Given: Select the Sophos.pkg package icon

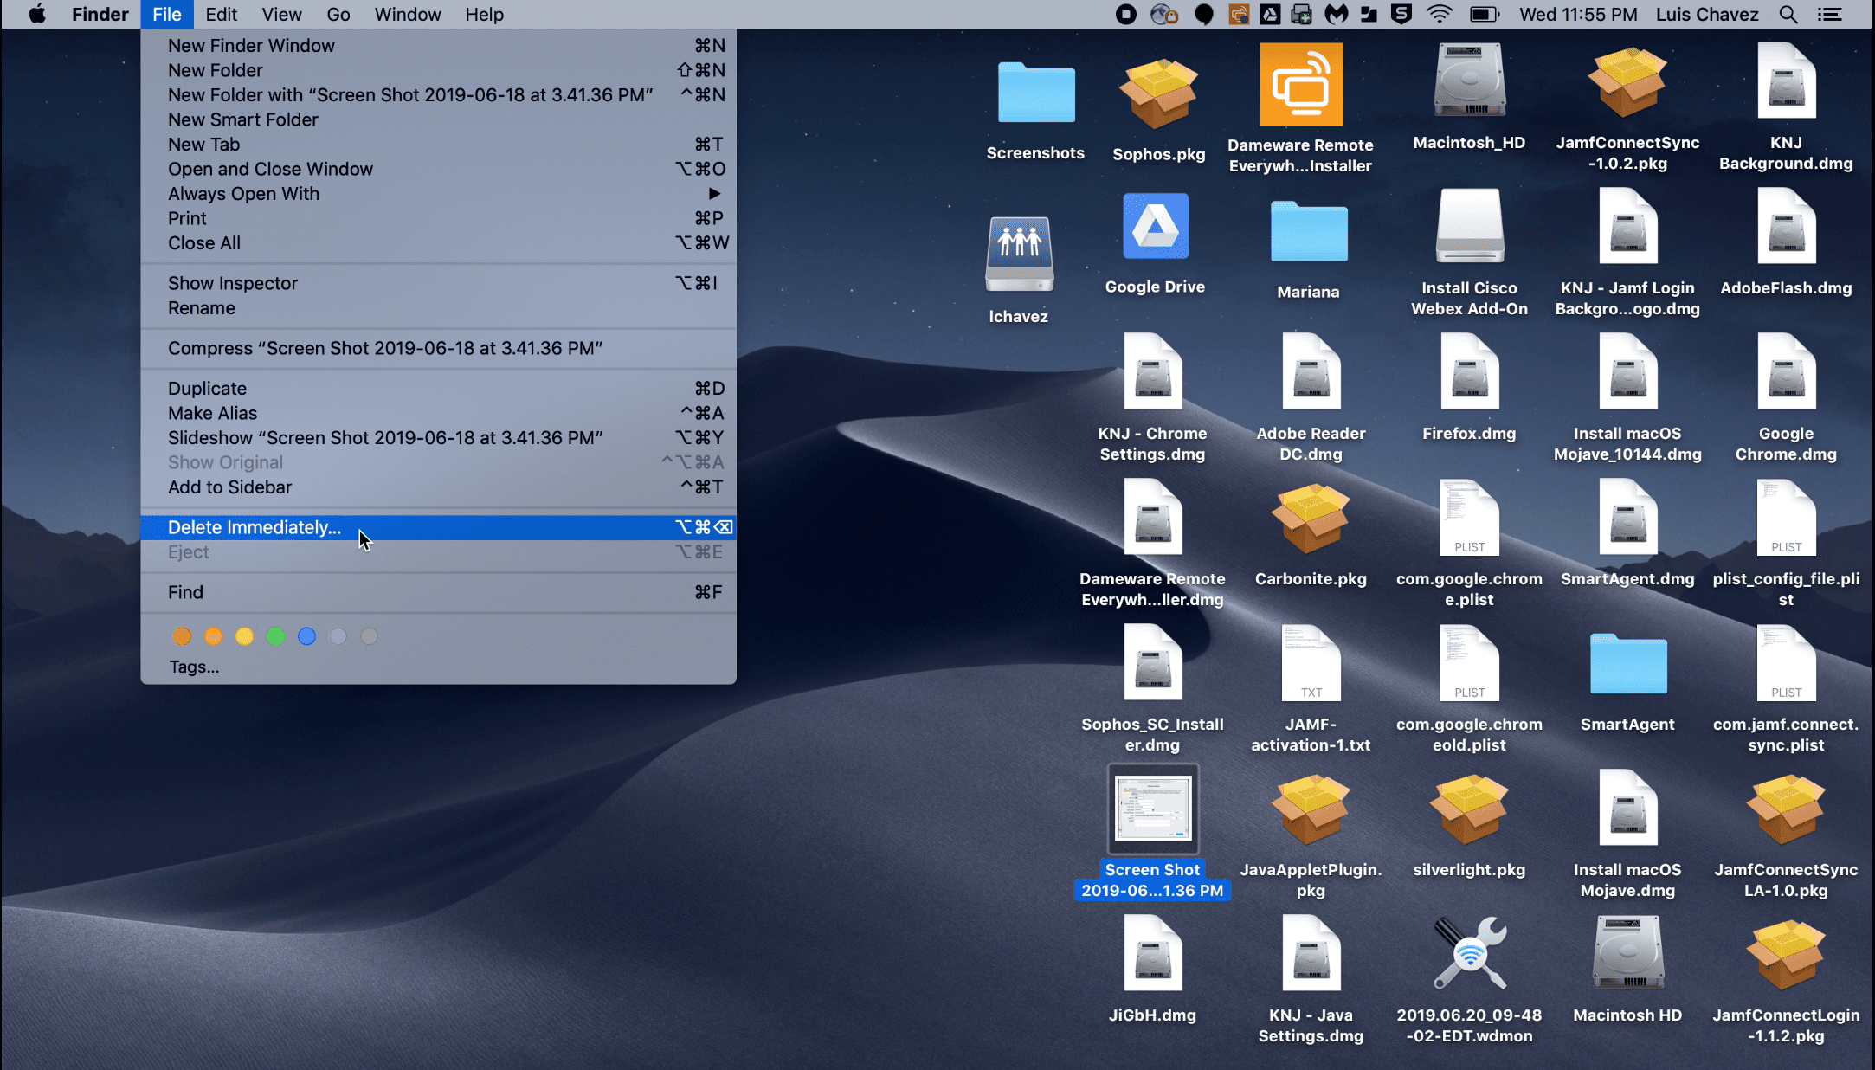Looking at the screenshot, I should click(x=1158, y=94).
